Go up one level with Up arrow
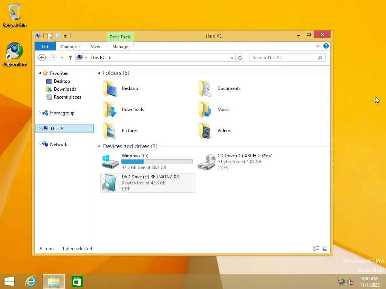Viewport: 386px width, 289px height. point(70,58)
